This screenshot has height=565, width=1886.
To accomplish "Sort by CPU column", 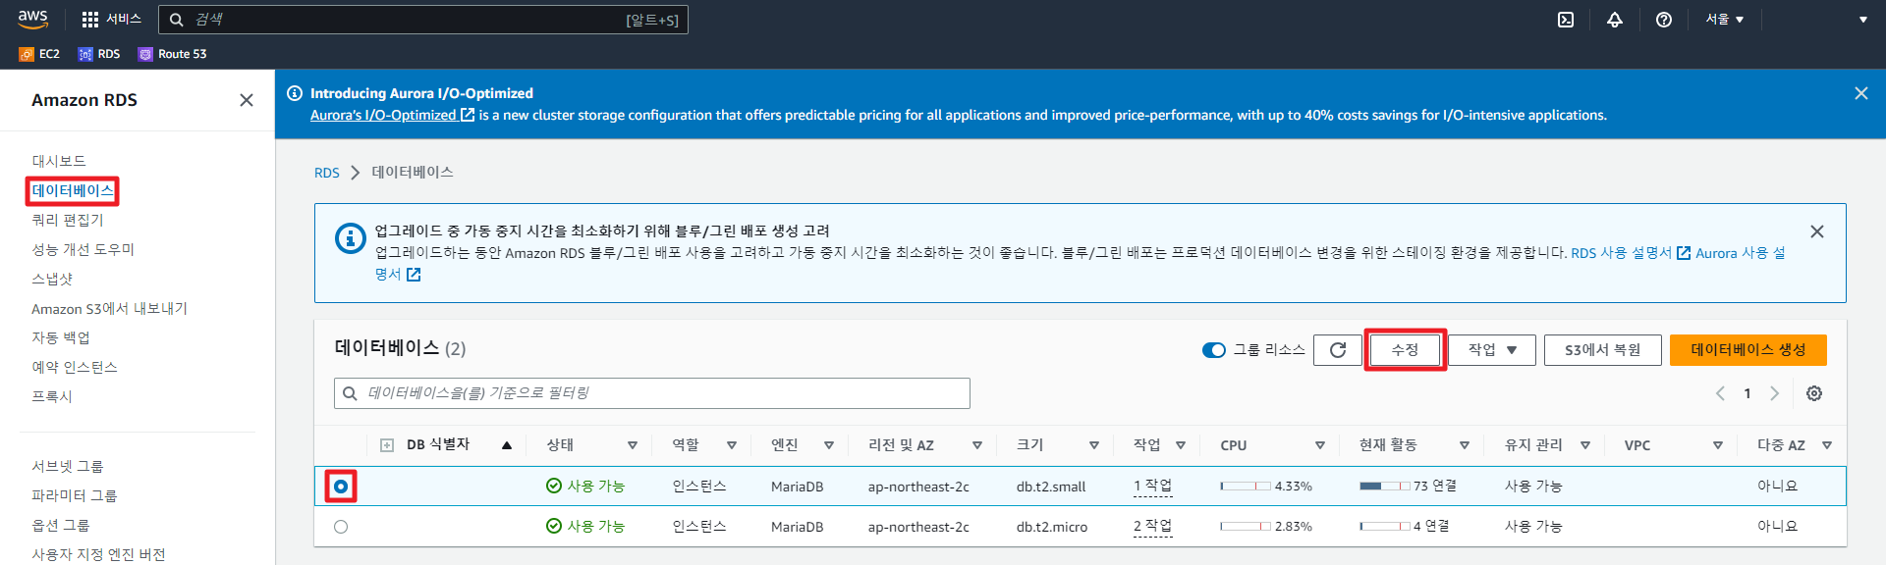I will coord(1320,445).
